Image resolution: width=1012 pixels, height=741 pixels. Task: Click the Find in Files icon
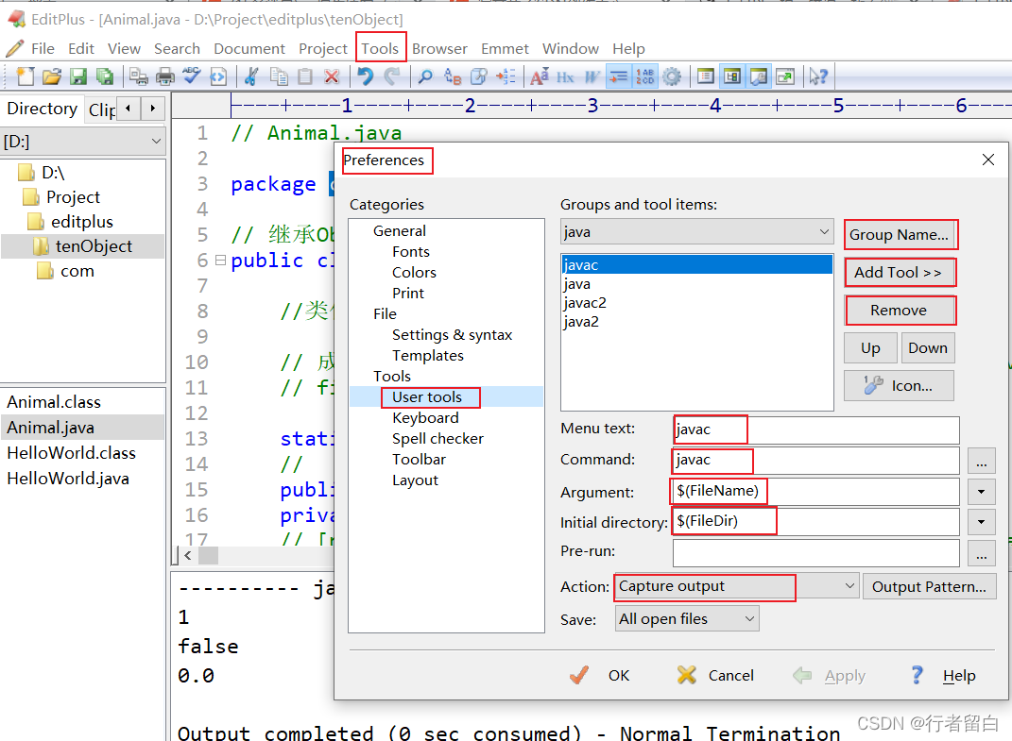(479, 76)
